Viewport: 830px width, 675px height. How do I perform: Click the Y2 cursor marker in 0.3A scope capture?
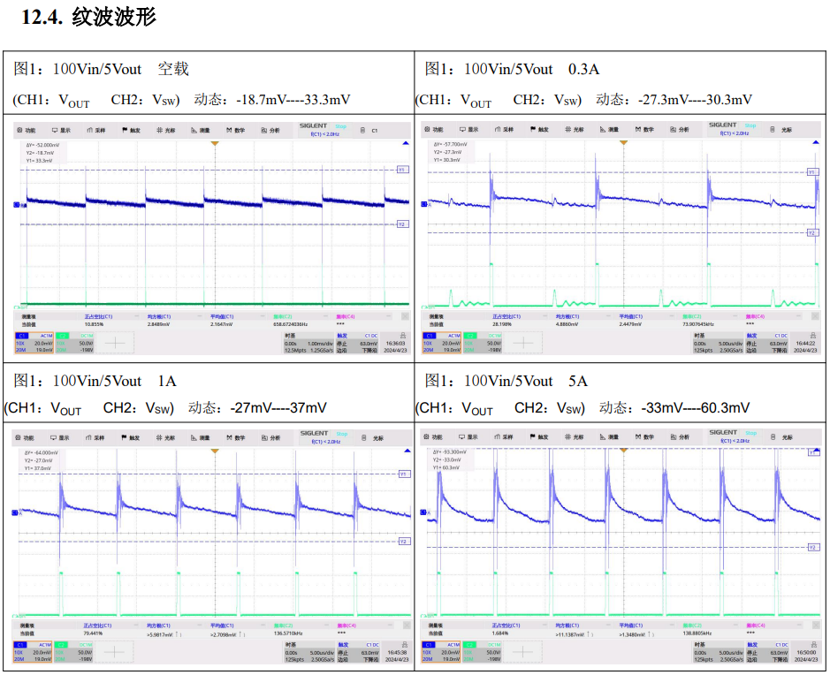(812, 232)
